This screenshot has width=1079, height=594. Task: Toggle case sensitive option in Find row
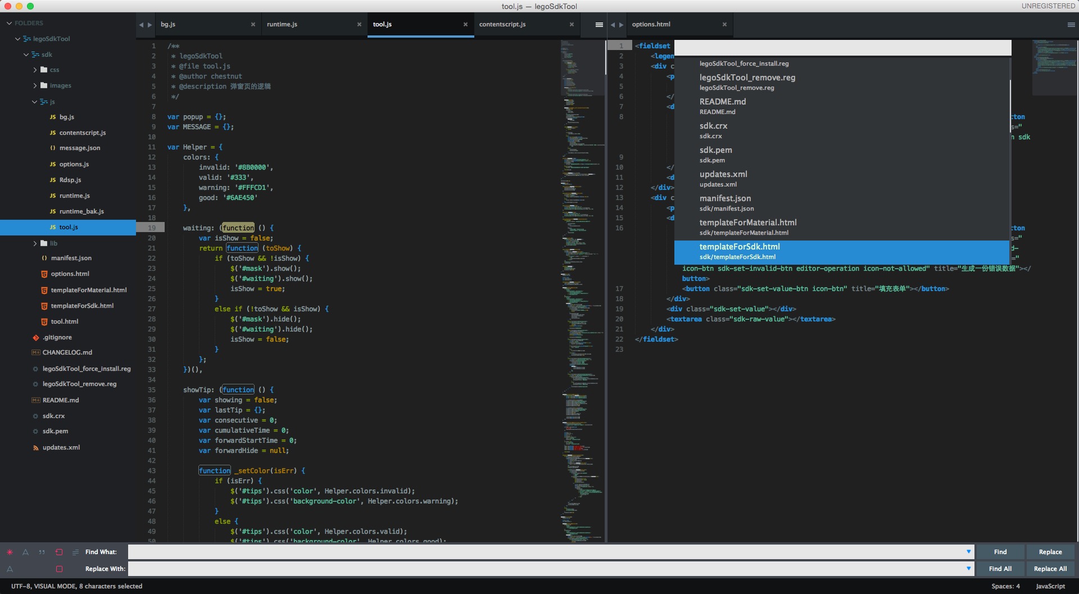tap(25, 552)
